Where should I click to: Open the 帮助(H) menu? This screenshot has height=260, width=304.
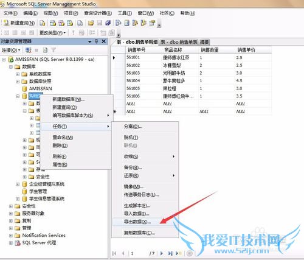[188, 13]
